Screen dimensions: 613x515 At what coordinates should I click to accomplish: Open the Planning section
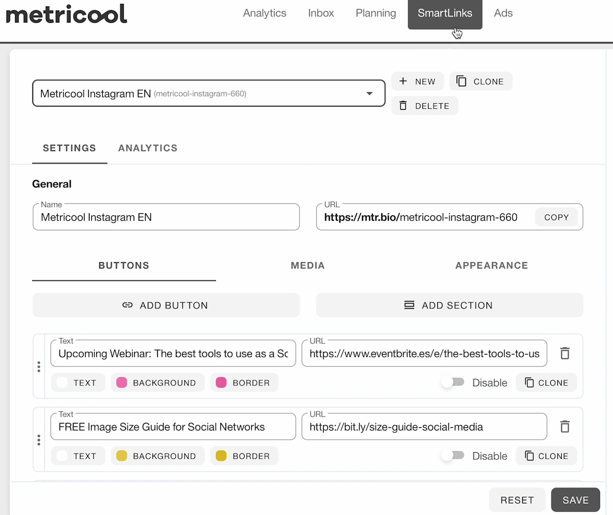(376, 13)
